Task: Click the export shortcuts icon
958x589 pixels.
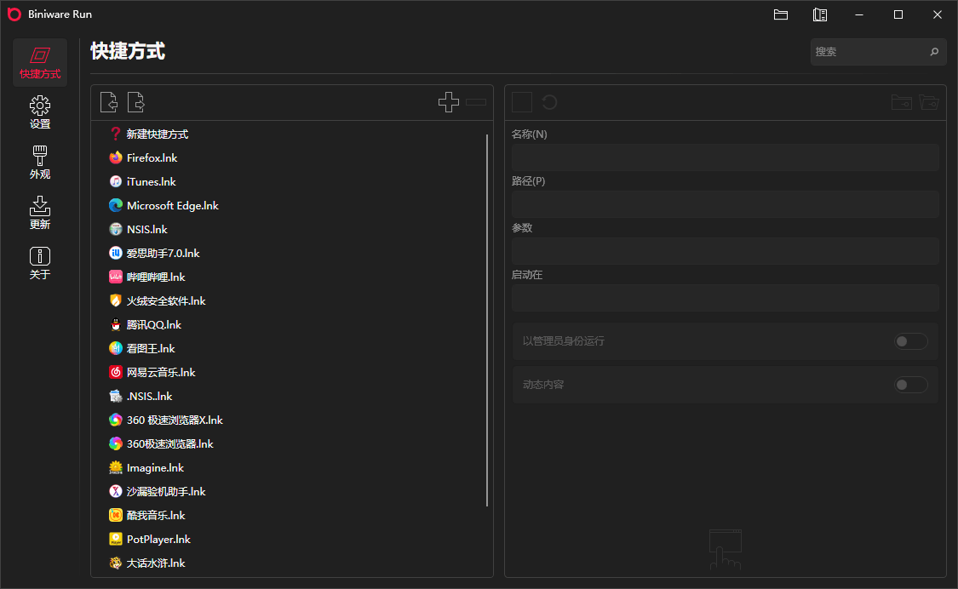Action: [x=136, y=102]
